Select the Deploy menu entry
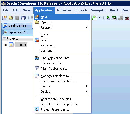This screenshot has width=130, height=114. (62, 91)
